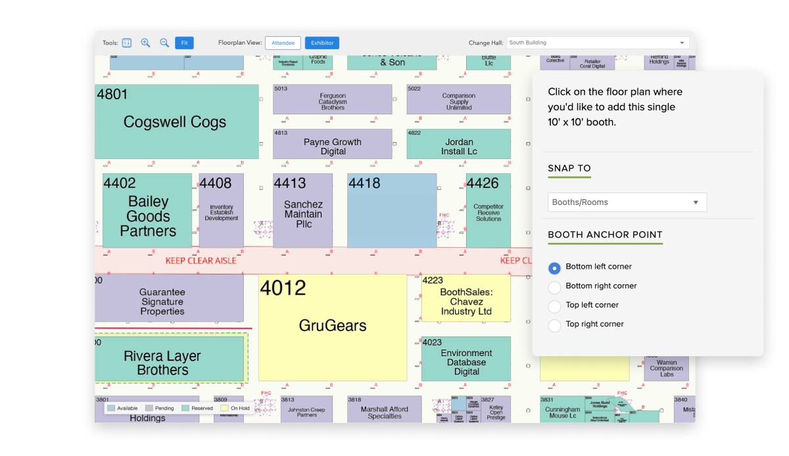Select booth 4012 GruGears

[332, 327]
